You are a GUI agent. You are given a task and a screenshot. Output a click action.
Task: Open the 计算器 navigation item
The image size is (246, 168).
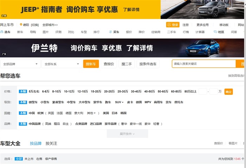pos(200,32)
